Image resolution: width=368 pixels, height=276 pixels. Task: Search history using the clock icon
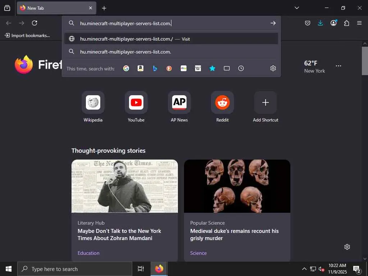pos(241,68)
